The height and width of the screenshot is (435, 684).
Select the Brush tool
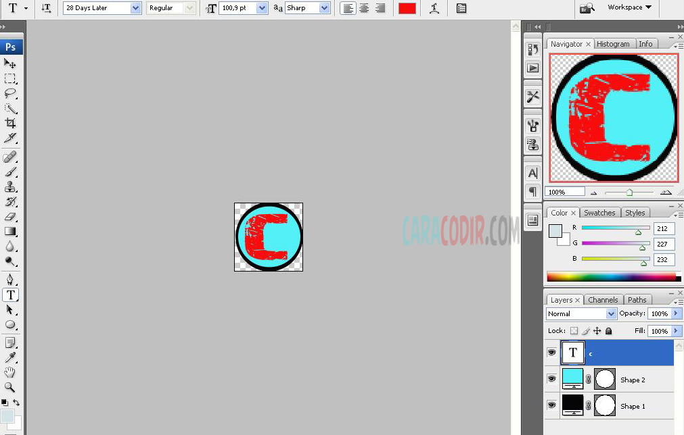(x=9, y=172)
